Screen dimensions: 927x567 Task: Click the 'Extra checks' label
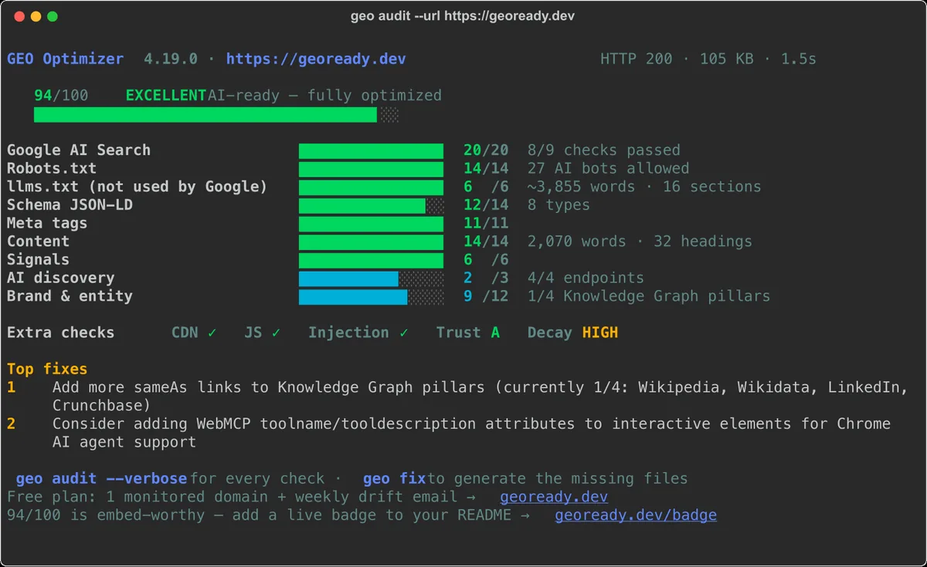point(60,332)
